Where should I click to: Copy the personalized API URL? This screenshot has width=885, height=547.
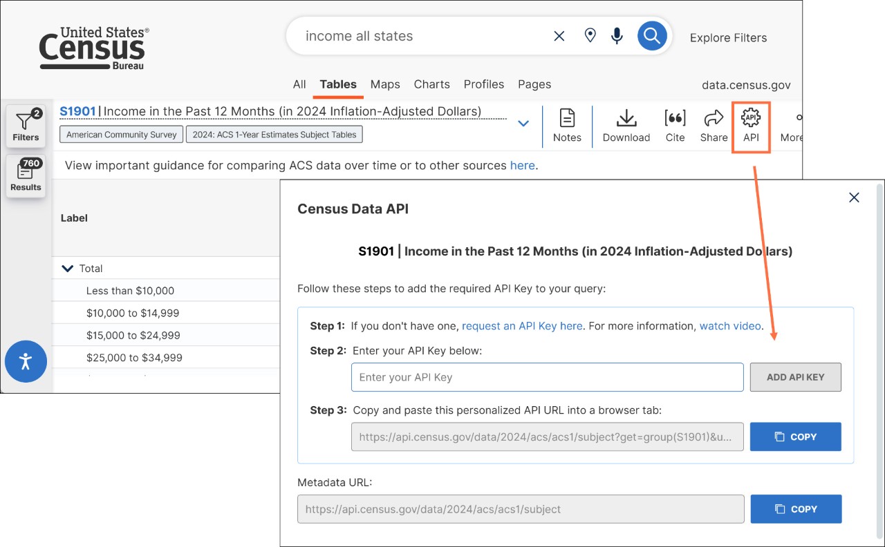(x=796, y=436)
